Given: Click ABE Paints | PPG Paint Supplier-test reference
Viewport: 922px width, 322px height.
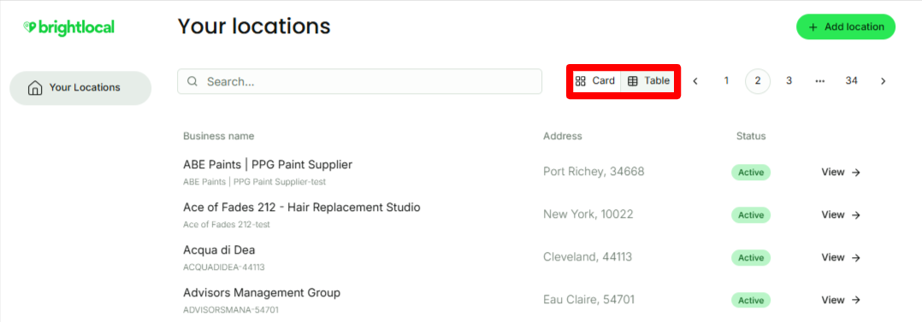Looking at the screenshot, I should pos(255,182).
